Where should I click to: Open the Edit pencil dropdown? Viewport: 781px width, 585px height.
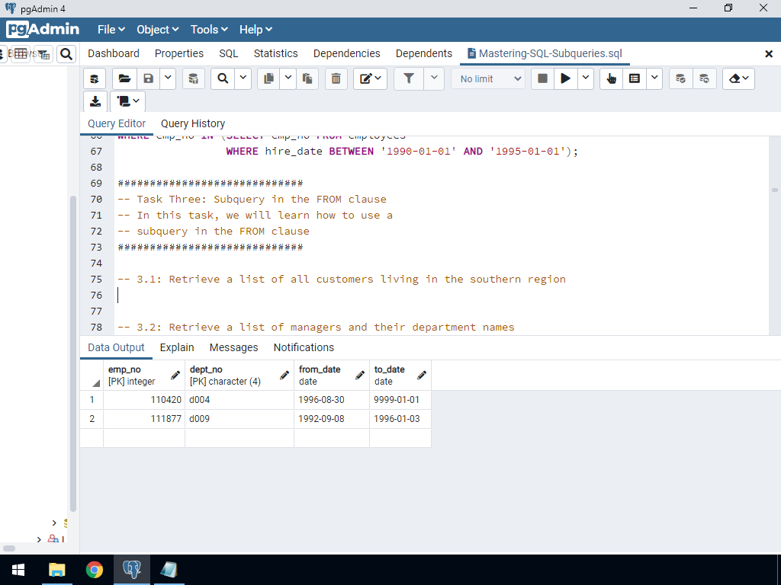(370, 78)
